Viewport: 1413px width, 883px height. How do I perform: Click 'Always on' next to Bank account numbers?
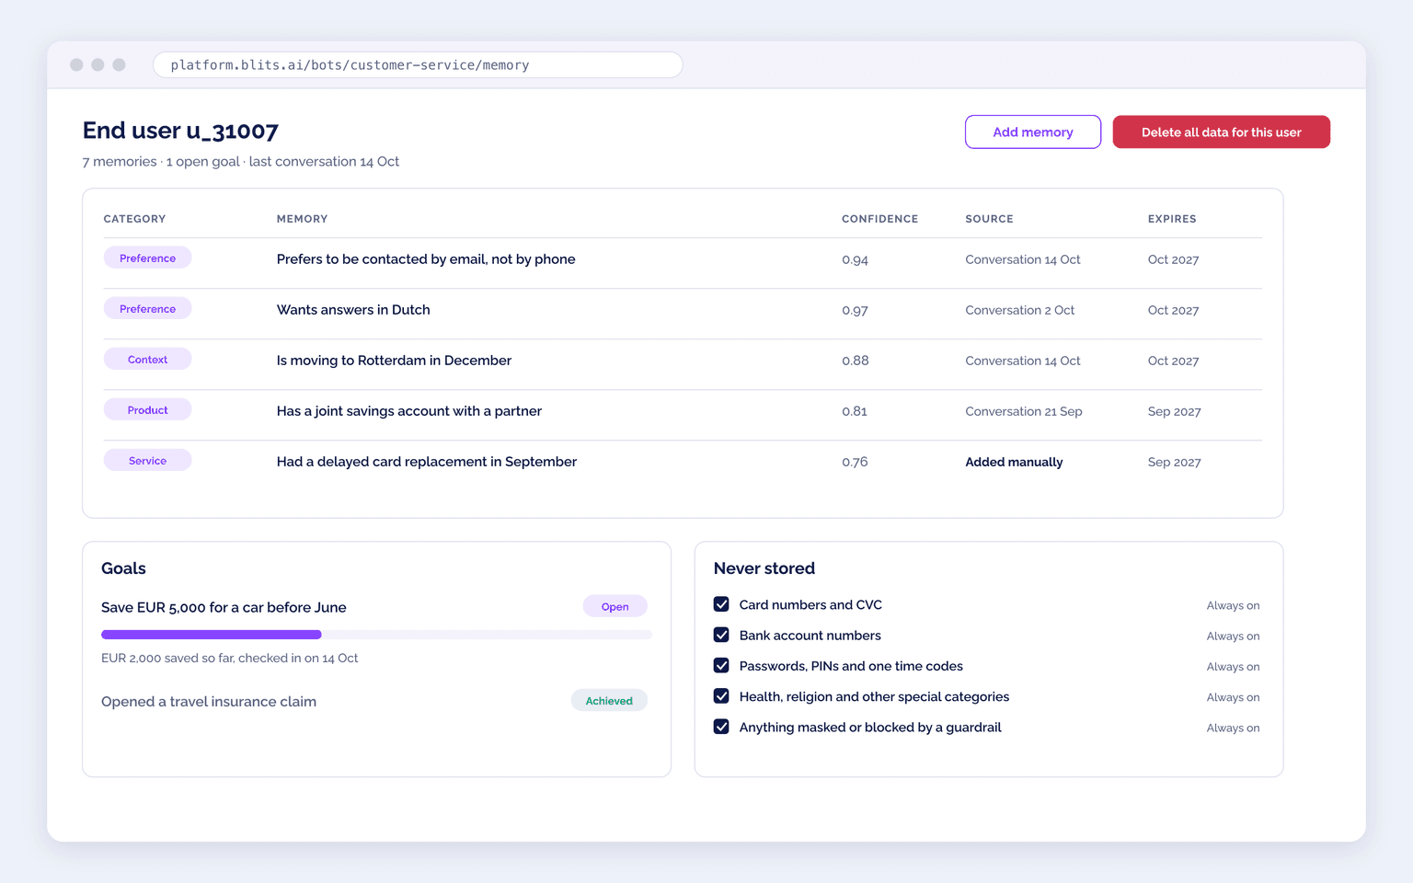tap(1233, 636)
